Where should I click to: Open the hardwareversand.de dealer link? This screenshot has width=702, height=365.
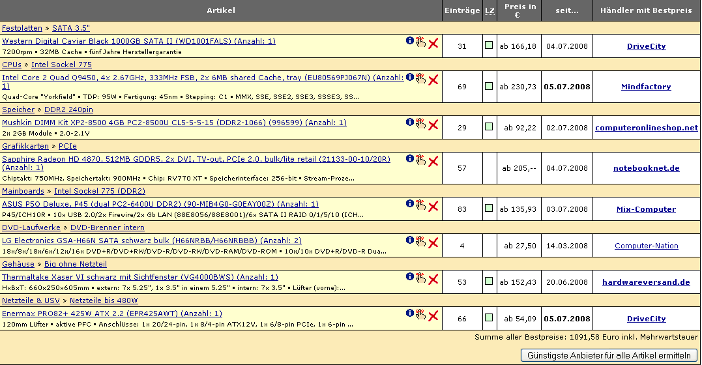pos(646,282)
